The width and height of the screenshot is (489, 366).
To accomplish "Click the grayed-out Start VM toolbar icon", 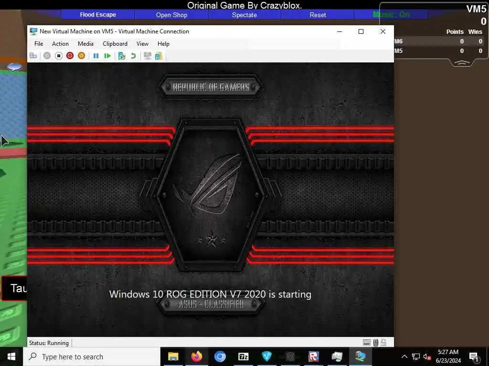I will click(x=47, y=56).
